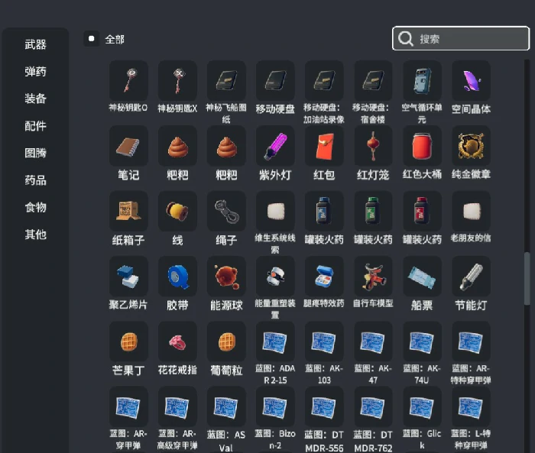Open the 武器 weapons category
This screenshot has width=535, height=453.
[35, 44]
